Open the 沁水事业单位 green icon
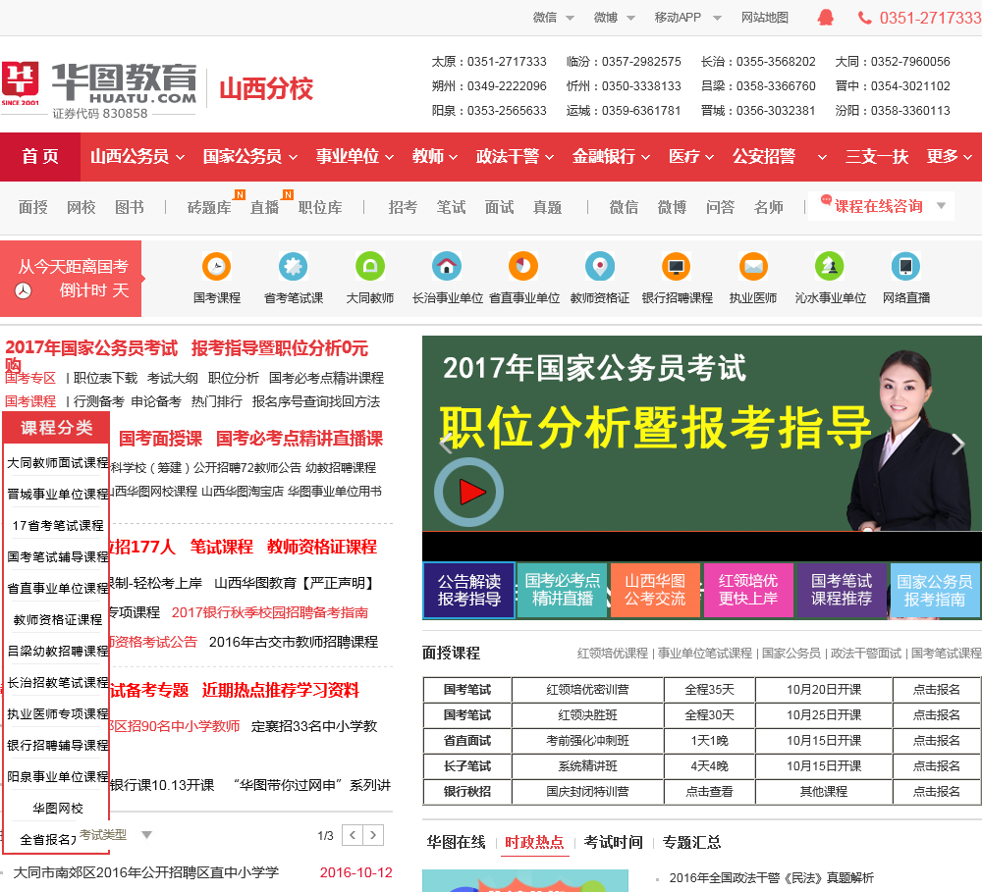 tap(830, 267)
